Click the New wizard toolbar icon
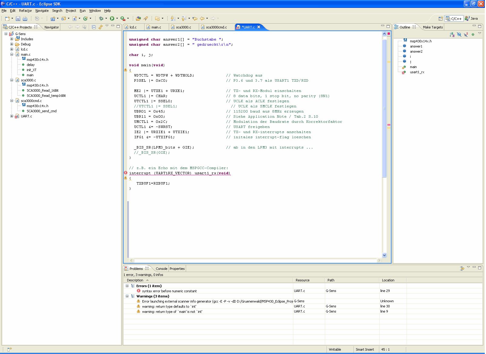 pos(7,18)
